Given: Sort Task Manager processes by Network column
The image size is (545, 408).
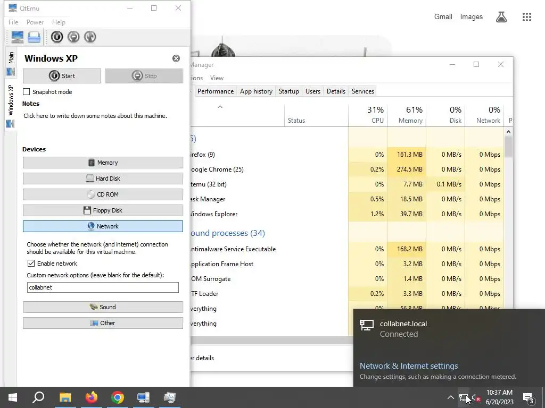Looking at the screenshot, I should point(484,115).
